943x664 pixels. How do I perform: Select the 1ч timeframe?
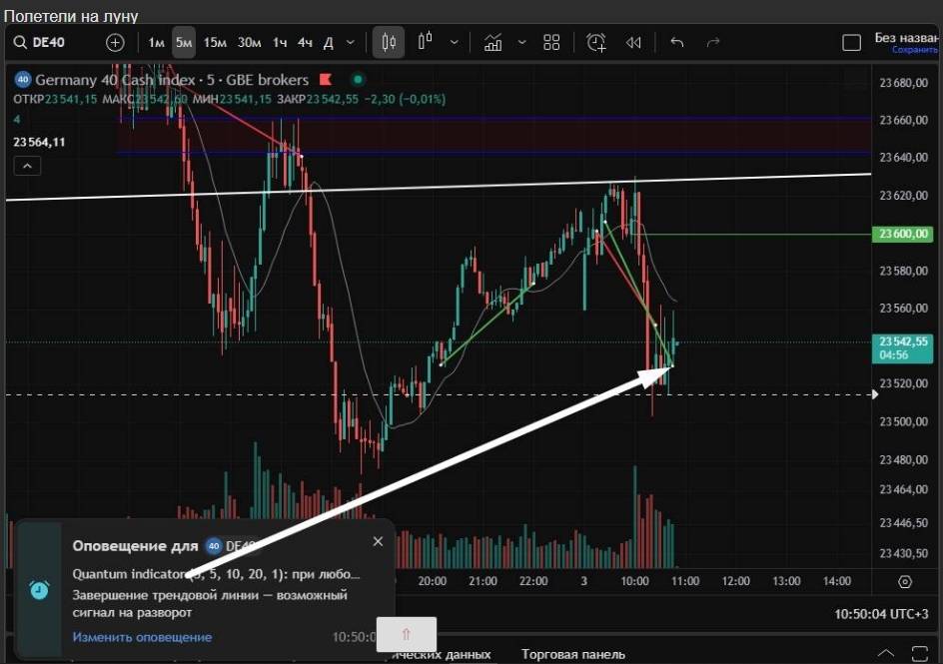point(280,42)
